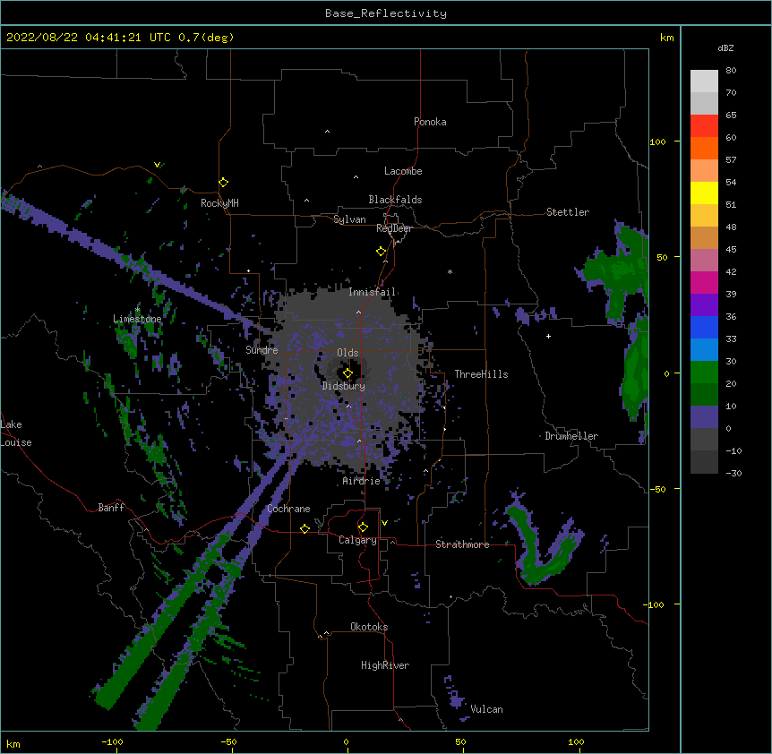Click the km label at top right

pyautogui.click(x=666, y=38)
